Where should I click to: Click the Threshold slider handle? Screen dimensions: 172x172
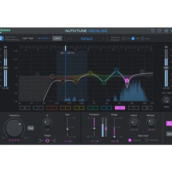pos(94,128)
